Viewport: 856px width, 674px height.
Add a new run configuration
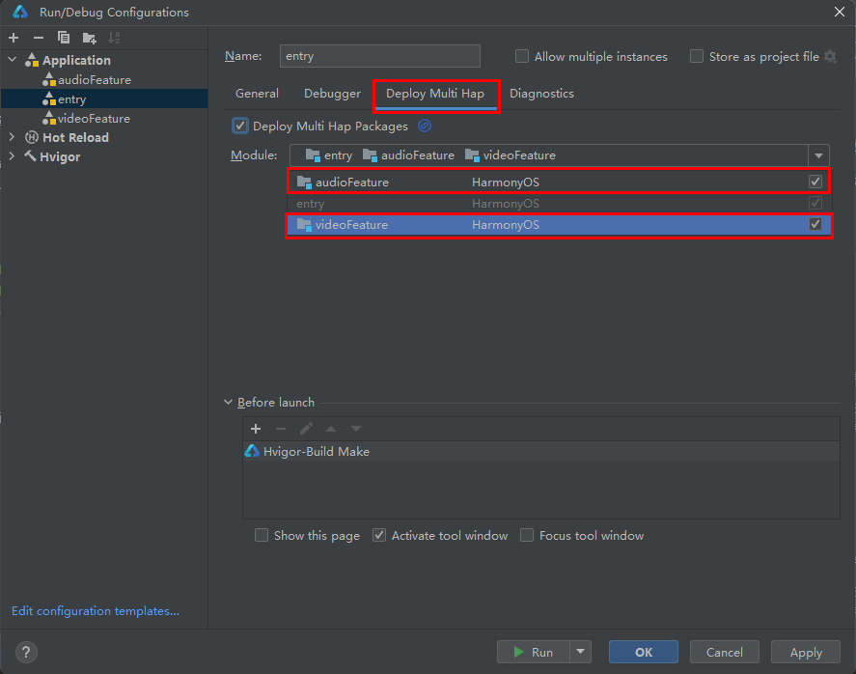pyautogui.click(x=14, y=37)
